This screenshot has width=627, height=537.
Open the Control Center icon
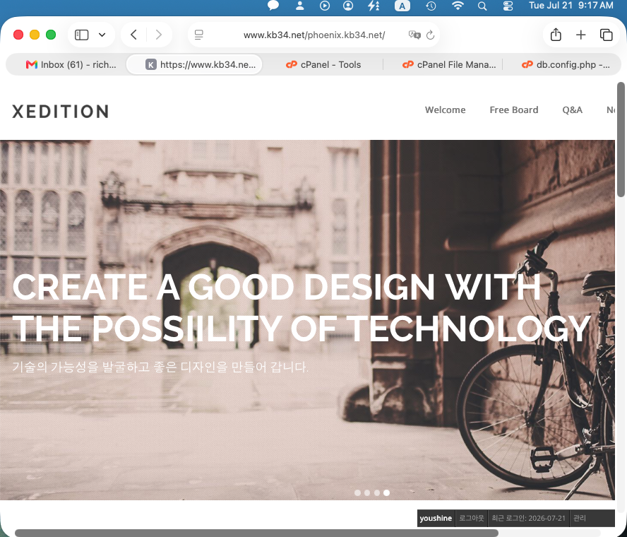(508, 6)
